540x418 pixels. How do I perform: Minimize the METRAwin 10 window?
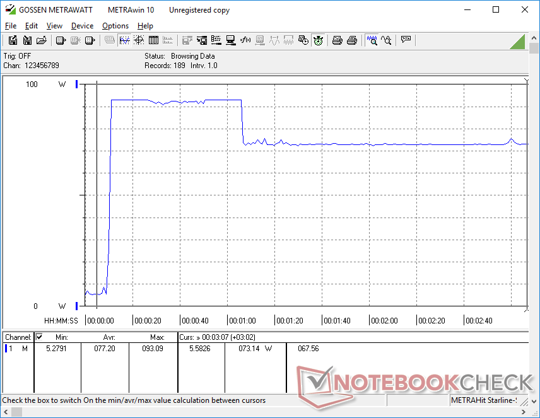467,9
